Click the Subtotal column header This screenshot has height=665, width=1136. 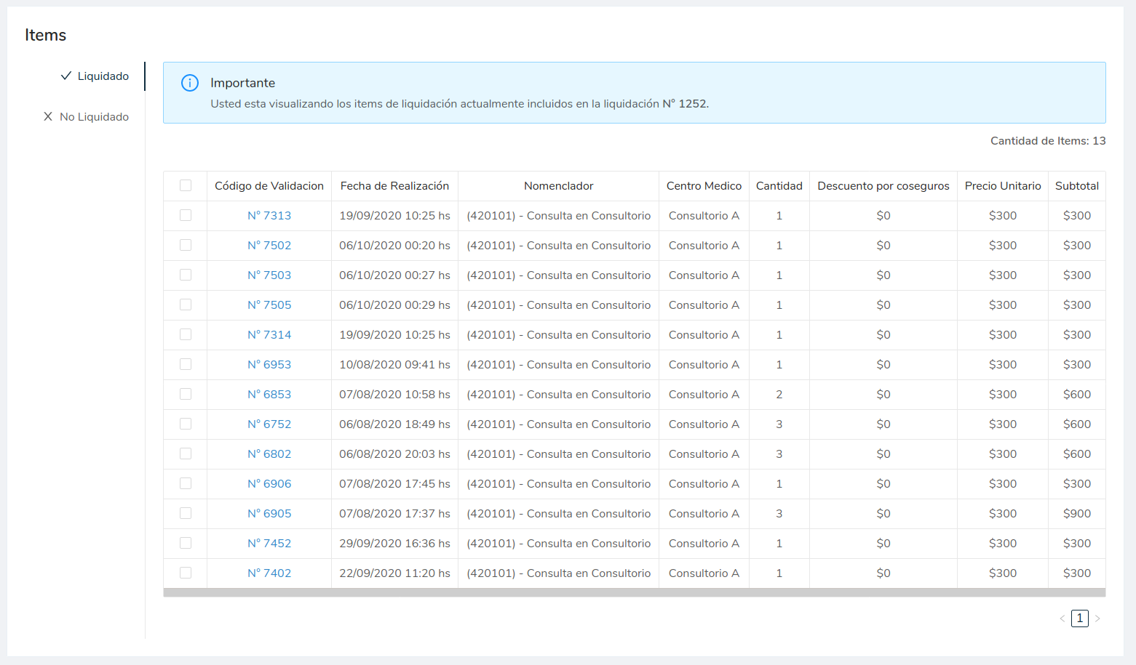1076,186
